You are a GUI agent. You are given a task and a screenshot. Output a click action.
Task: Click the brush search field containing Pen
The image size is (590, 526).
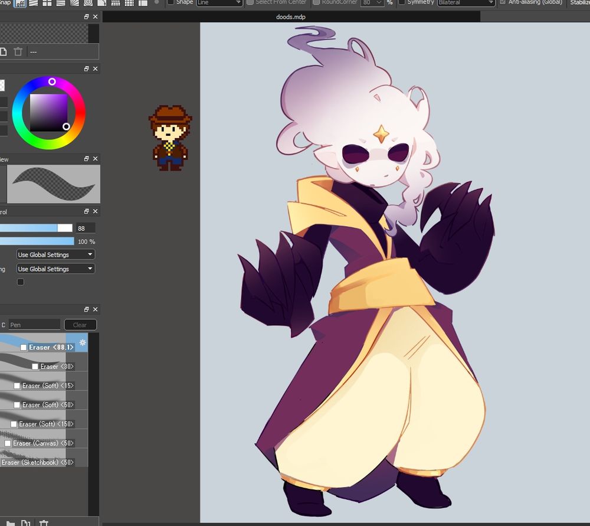tap(34, 325)
